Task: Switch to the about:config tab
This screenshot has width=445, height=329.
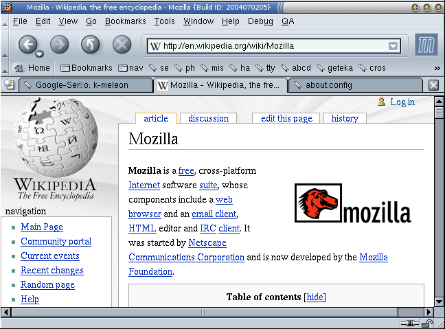Action: click(355, 85)
